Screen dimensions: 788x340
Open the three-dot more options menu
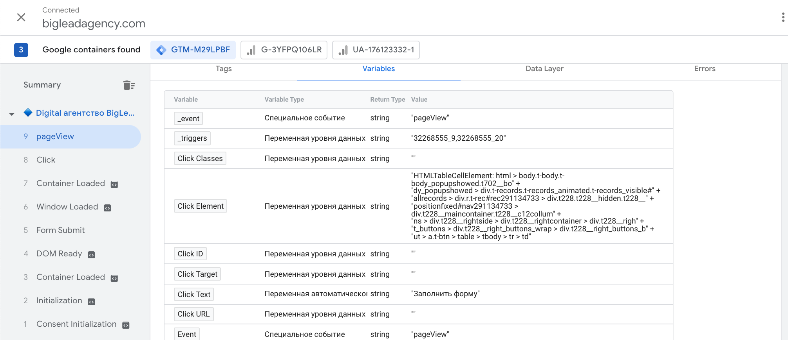point(783,17)
